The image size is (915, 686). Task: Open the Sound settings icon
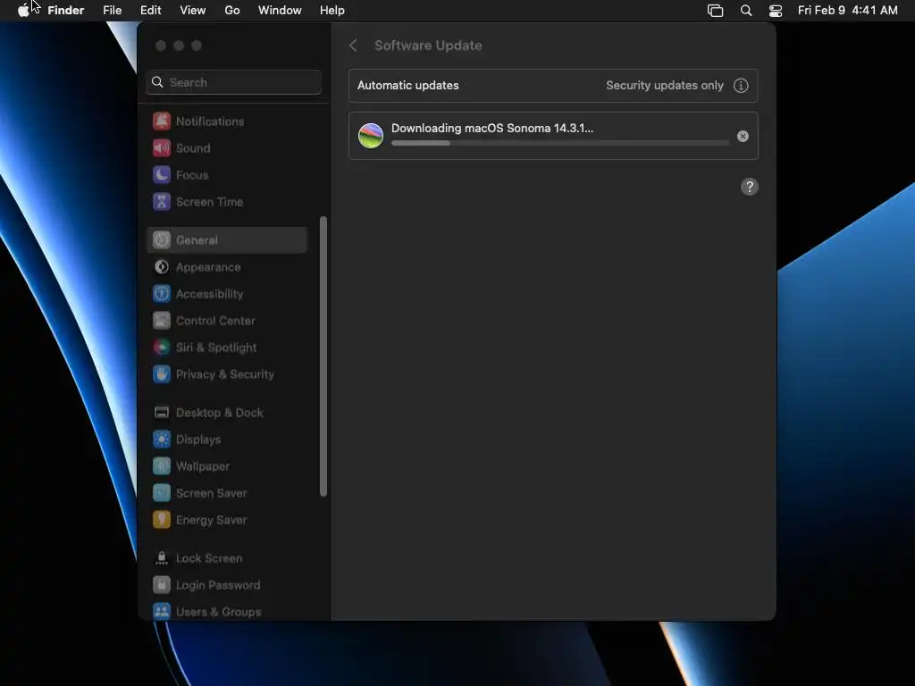tap(162, 148)
